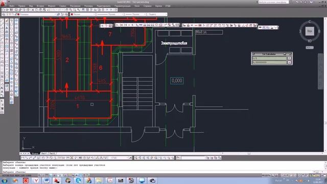Viewport: 327px width, 184px height.
Task: Open the Properties palette icon
Action: pos(83,10)
